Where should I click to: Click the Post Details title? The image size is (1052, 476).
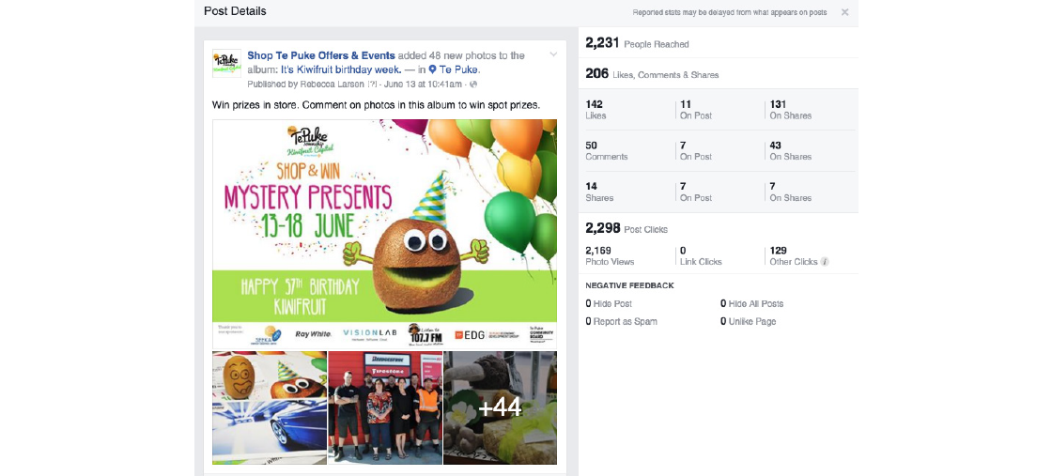point(235,11)
